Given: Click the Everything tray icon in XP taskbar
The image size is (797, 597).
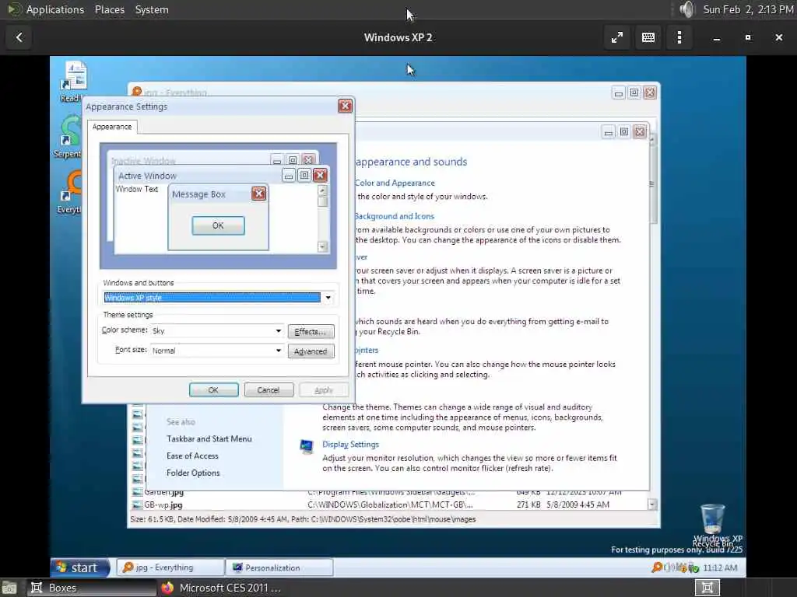Looking at the screenshot, I should [657, 567].
